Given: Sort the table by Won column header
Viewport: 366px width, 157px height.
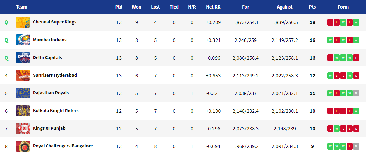Looking at the screenshot, I should coord(137,7).
